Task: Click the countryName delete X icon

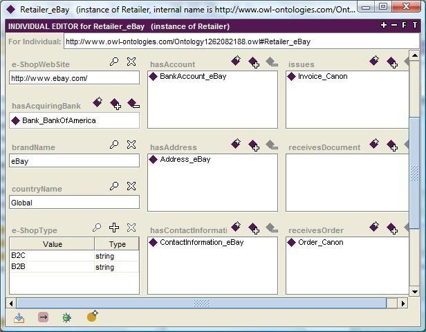Action: [x=131, y=186]
